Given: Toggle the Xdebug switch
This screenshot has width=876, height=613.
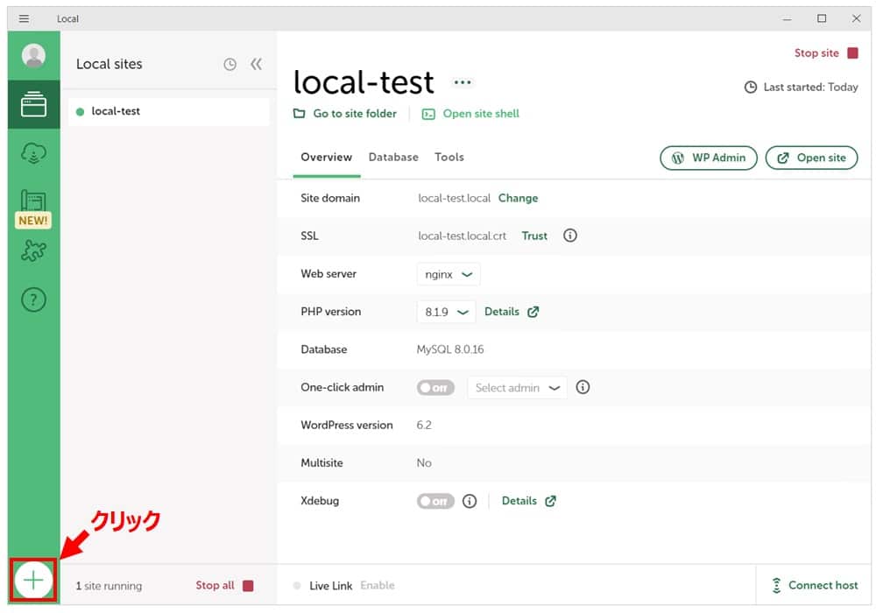Looking at the screenshot, I should [x=435, y=501].
